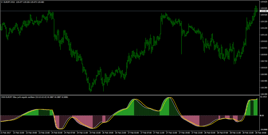
Task: Click the 118.505 price scale label
Action: click(264, 74)
